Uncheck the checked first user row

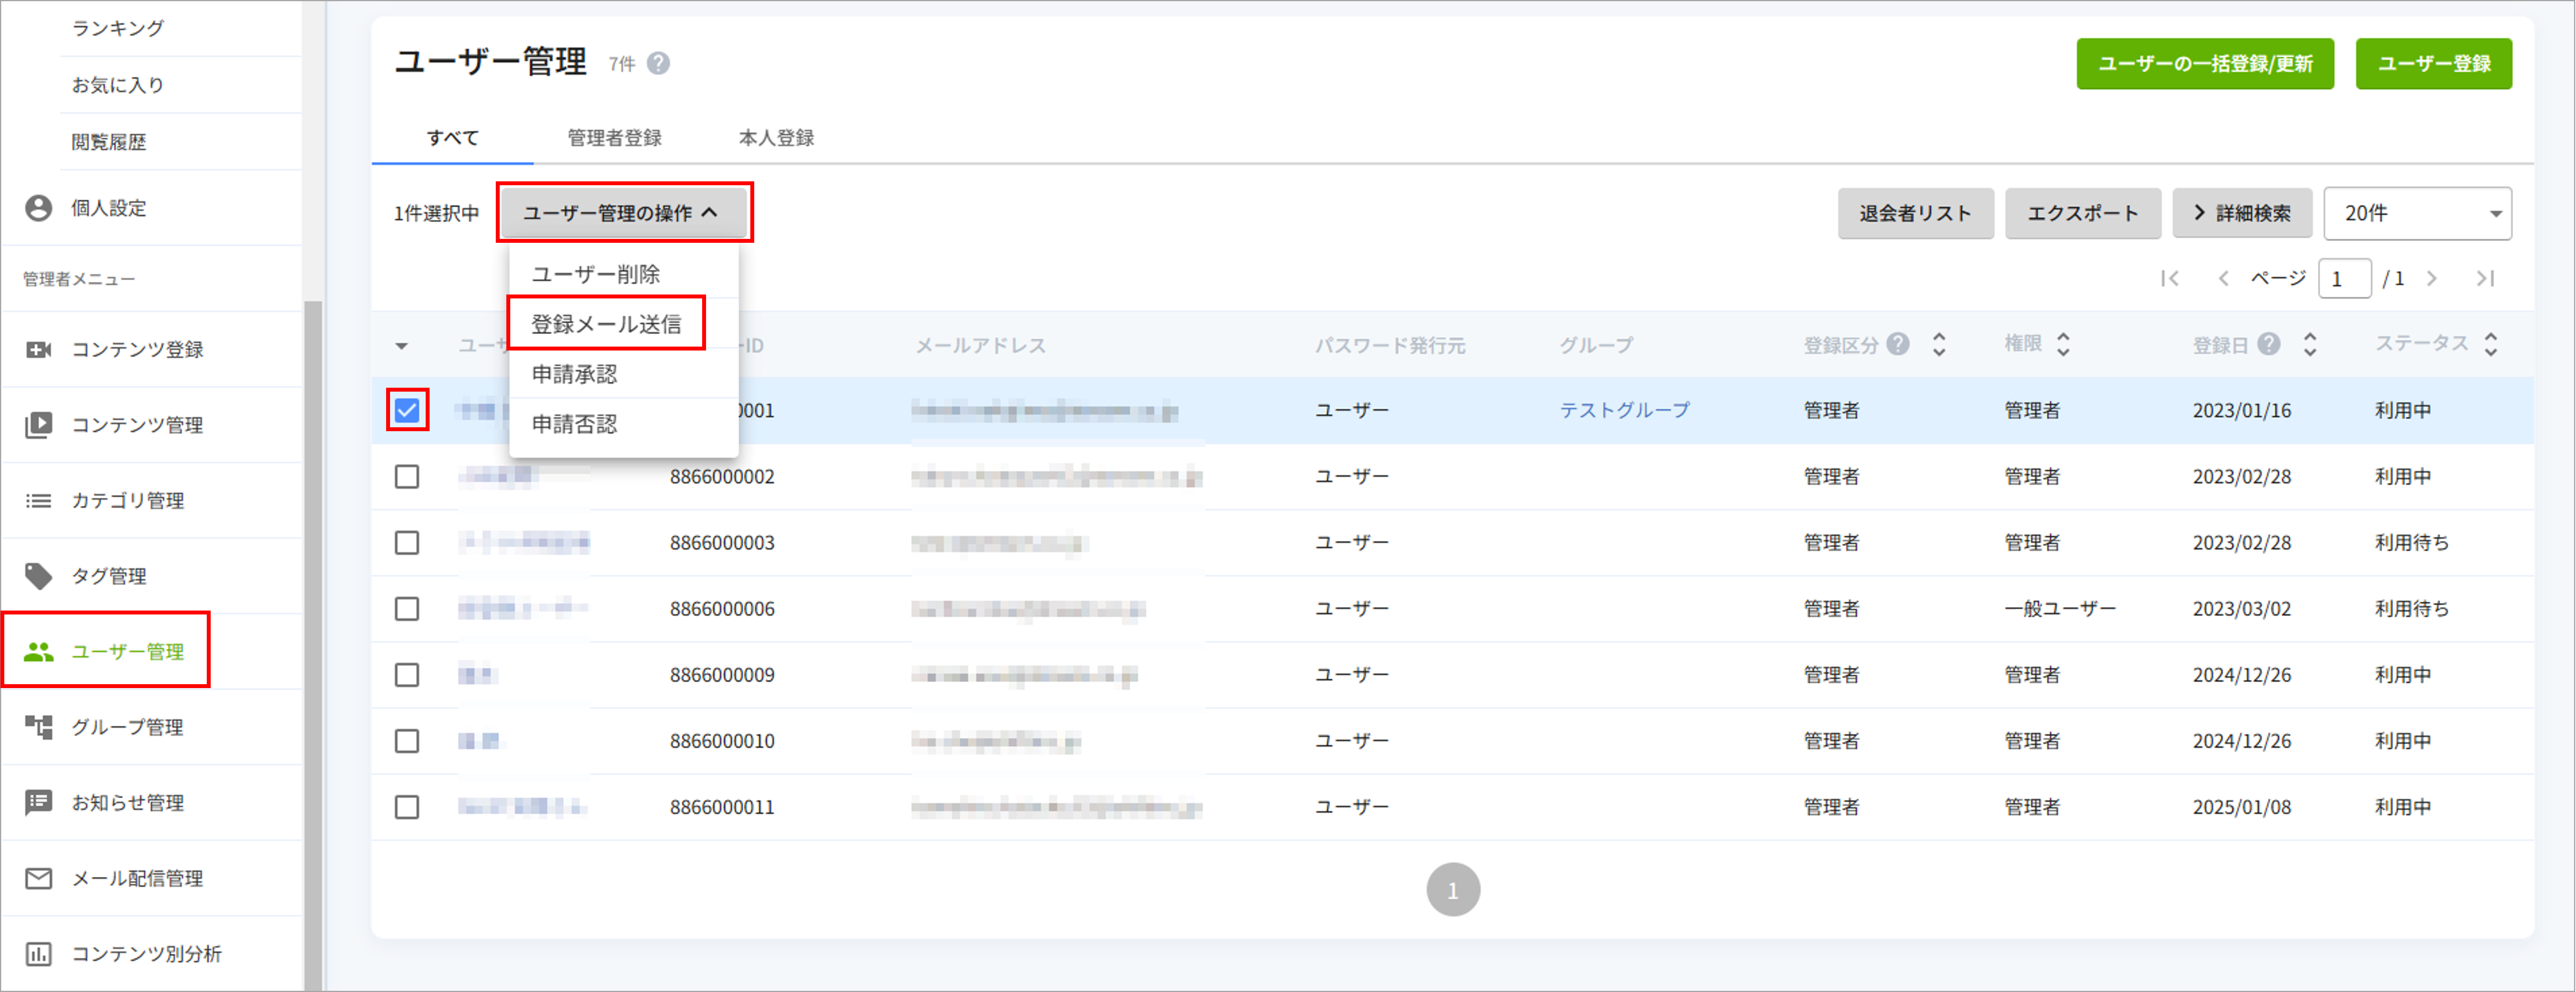407,410
